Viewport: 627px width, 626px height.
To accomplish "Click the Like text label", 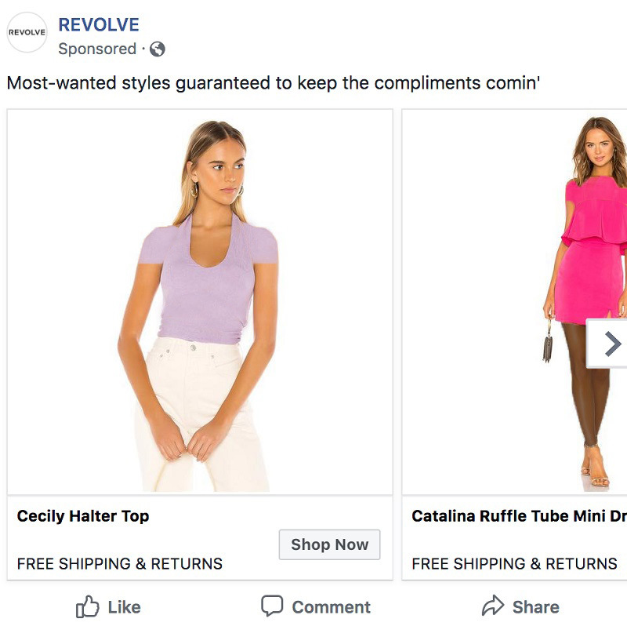I will [x=124, y=607].
